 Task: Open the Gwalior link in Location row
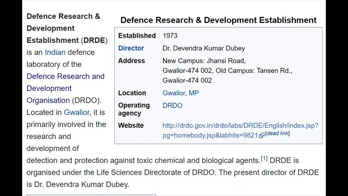pyautogui.click(x=174, y=93)
